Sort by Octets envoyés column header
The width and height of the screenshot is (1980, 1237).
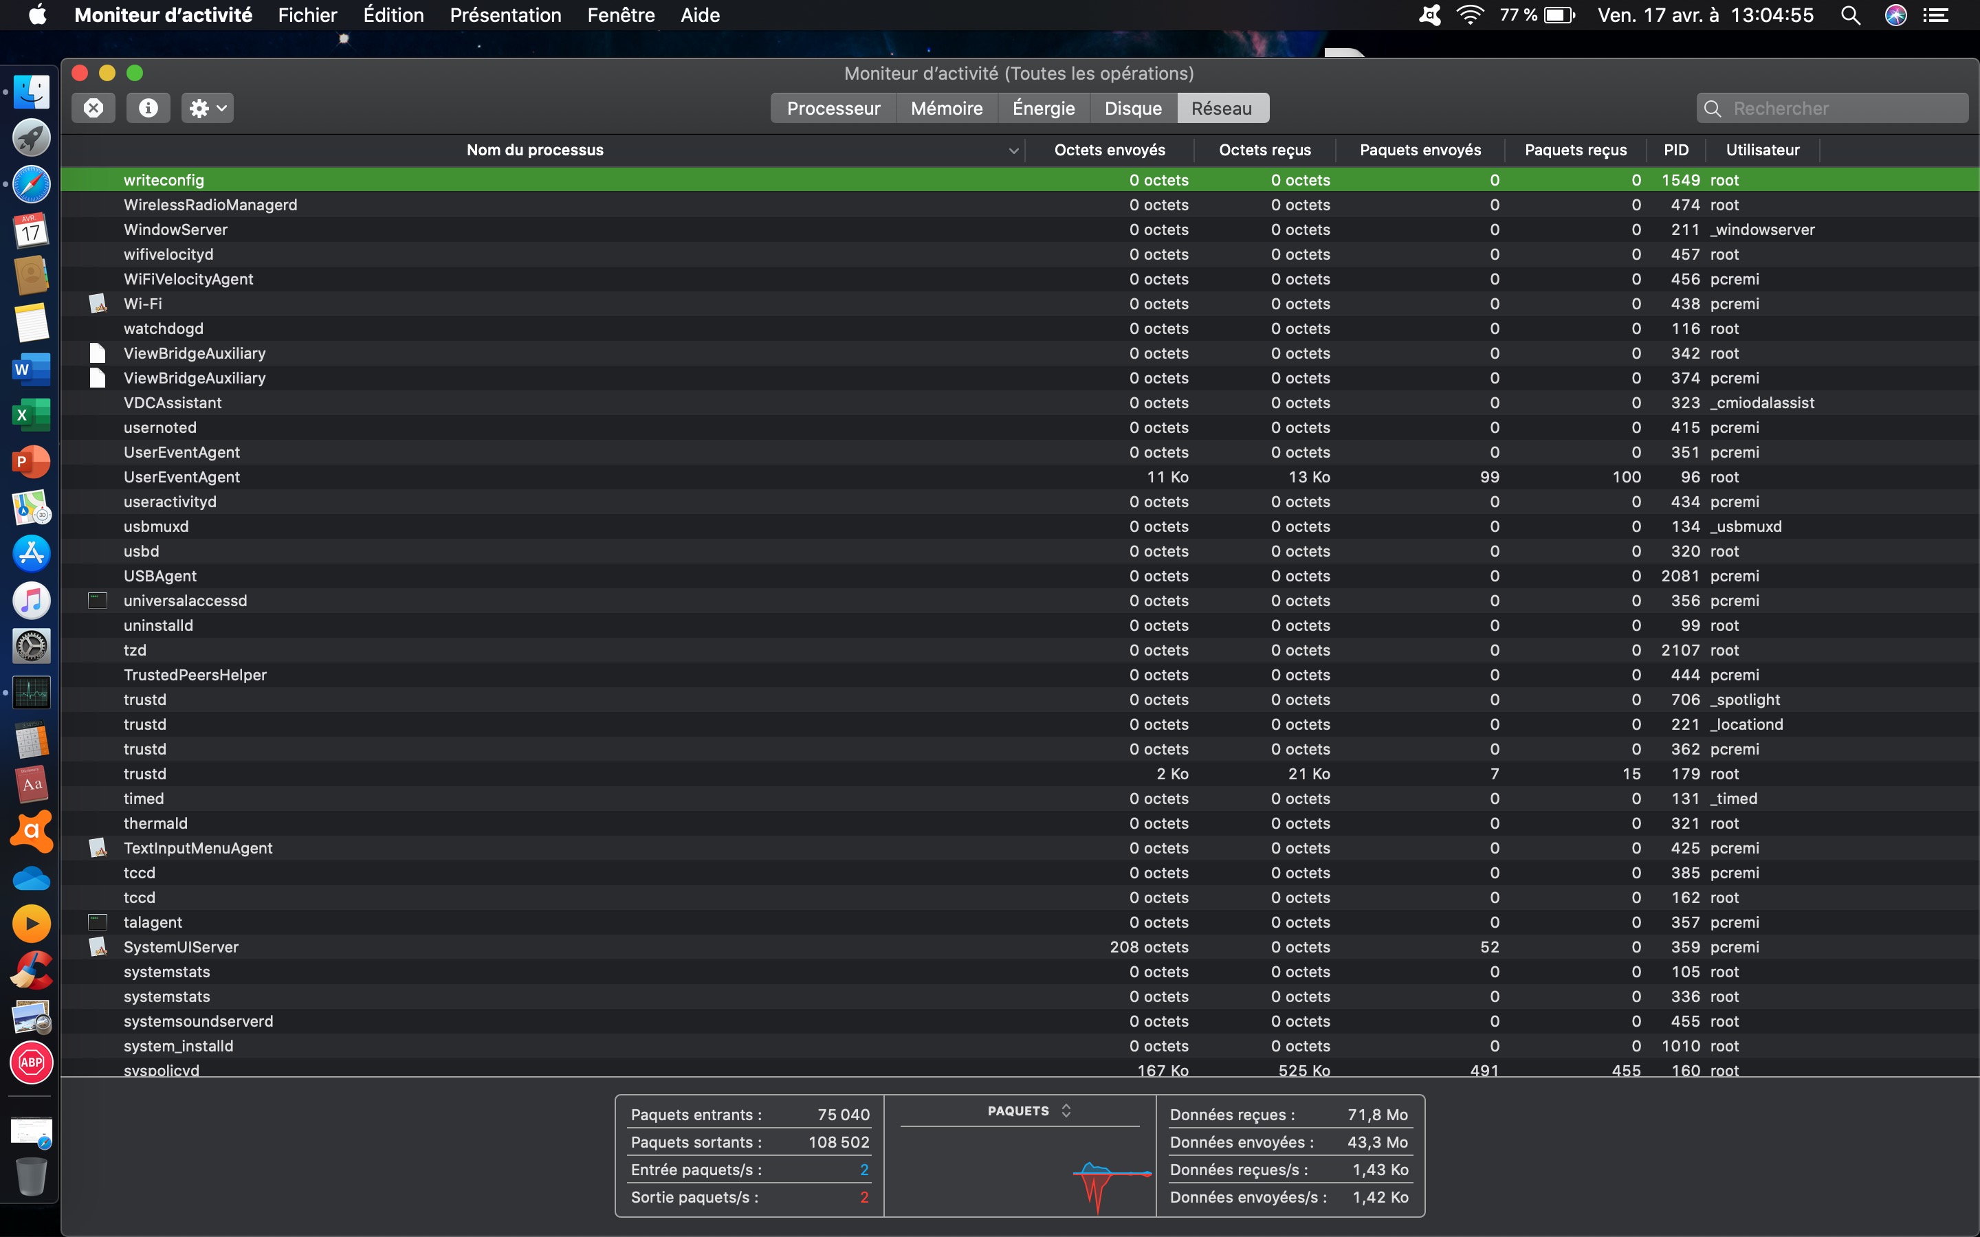(1109, 150)
